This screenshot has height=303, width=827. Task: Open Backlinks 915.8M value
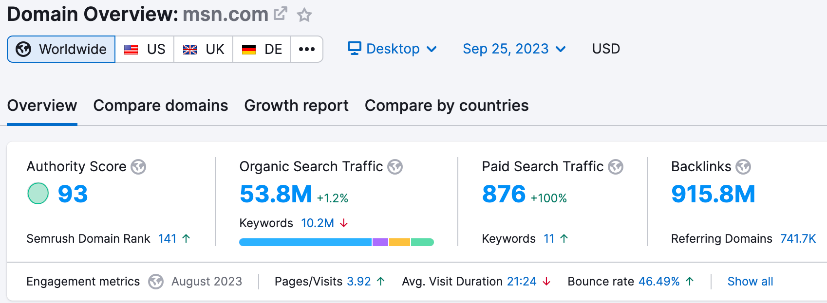[x=713, y=194]
